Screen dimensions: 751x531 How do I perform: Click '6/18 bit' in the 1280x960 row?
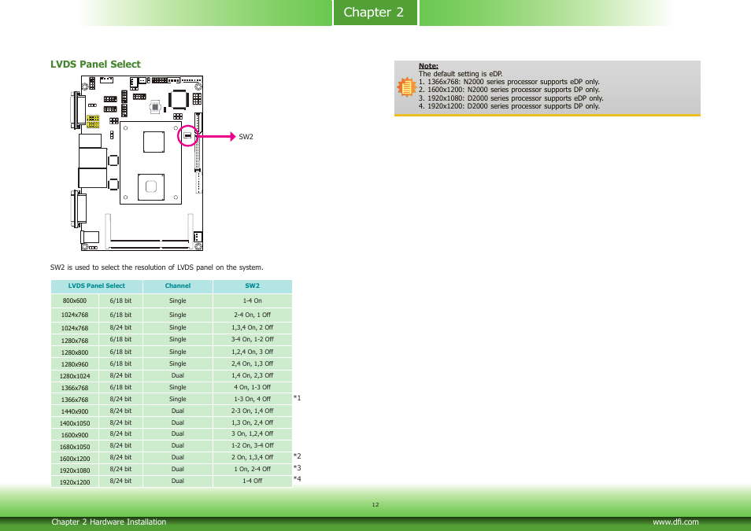120,364
